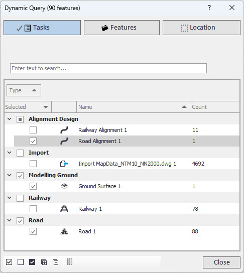Collapse the Modelling Ground group

click(x=10, y=175)
